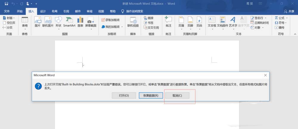Click 打开(O) in the error dialog
This screenshot has width=298, height=129.
click(x=124, y=96)
